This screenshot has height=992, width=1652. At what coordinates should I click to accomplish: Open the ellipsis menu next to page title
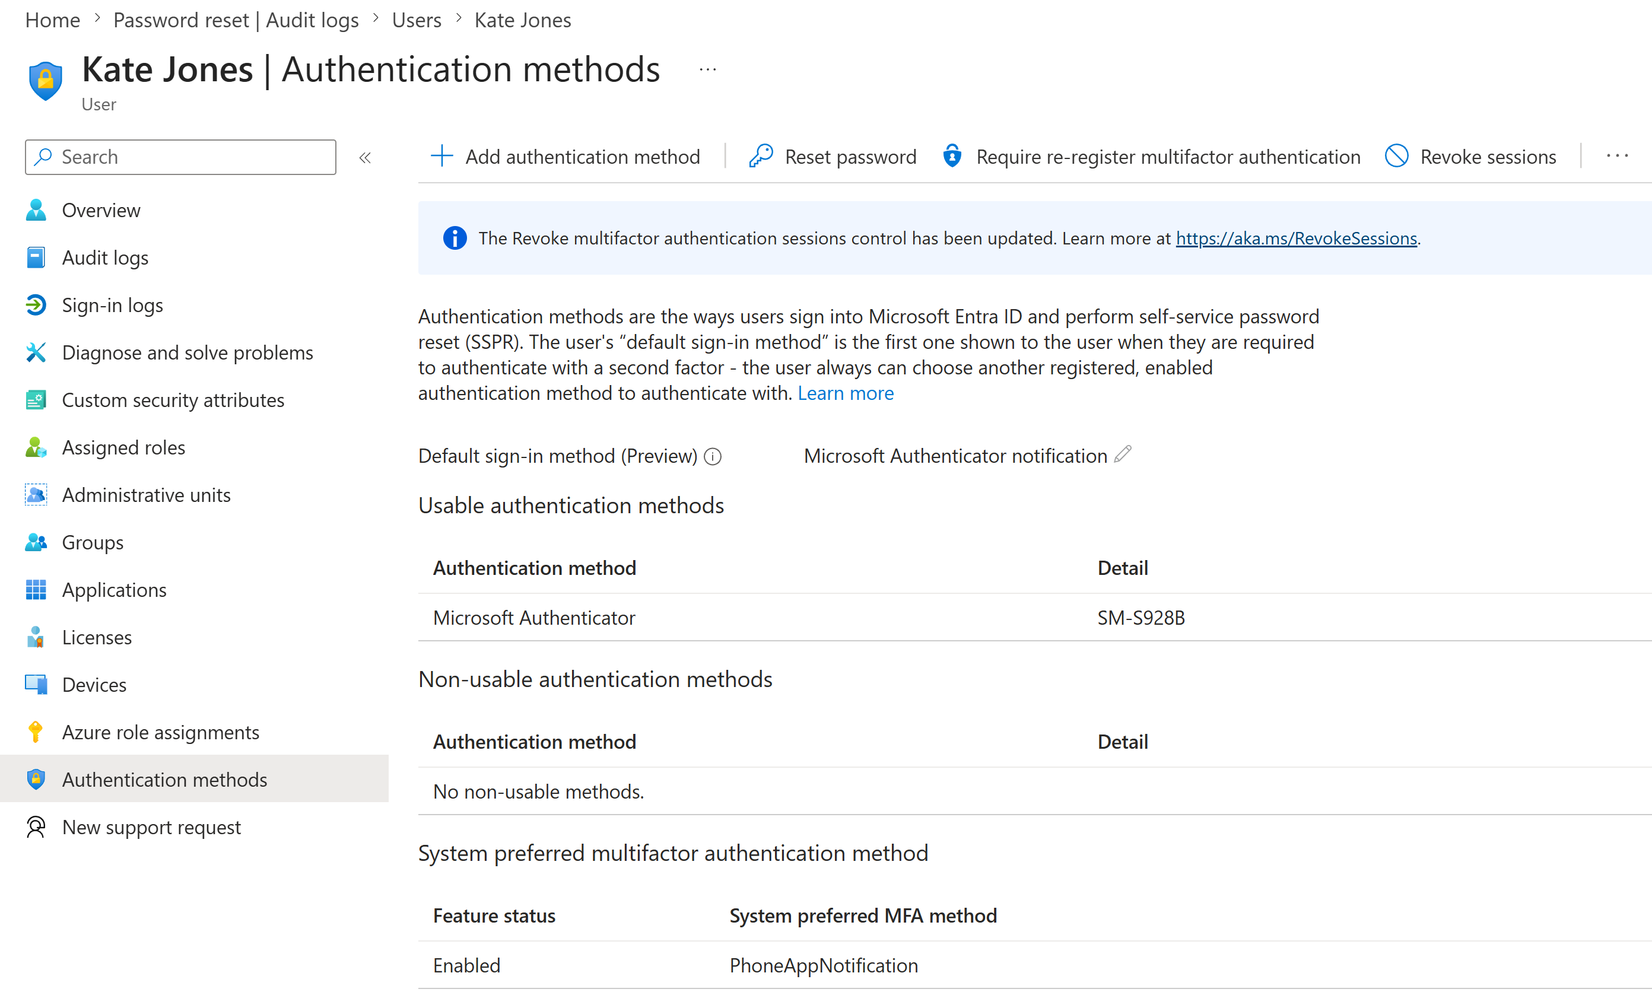coord(708,69)
